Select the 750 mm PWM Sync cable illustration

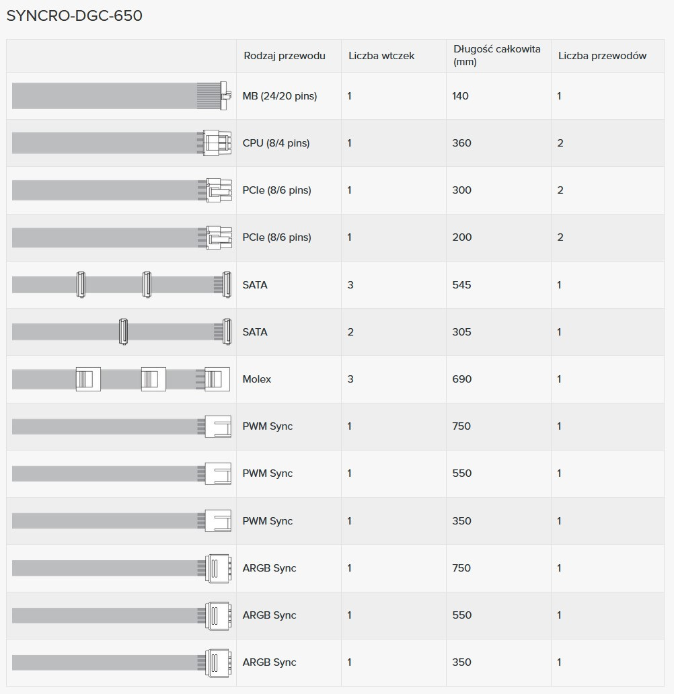(121, 426)
